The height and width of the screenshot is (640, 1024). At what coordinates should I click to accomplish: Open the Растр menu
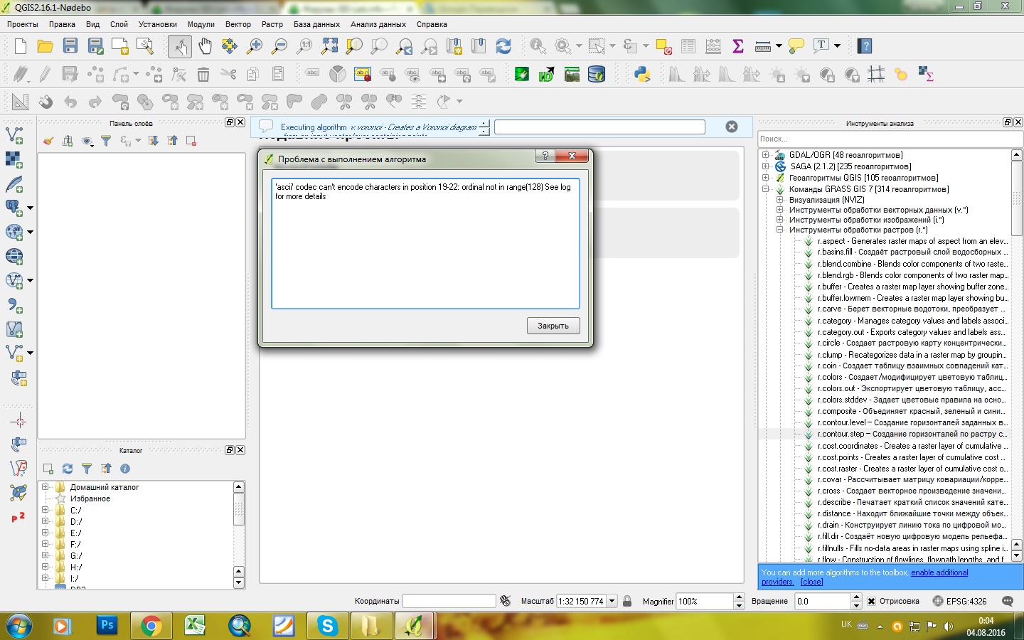pos(272,24)
